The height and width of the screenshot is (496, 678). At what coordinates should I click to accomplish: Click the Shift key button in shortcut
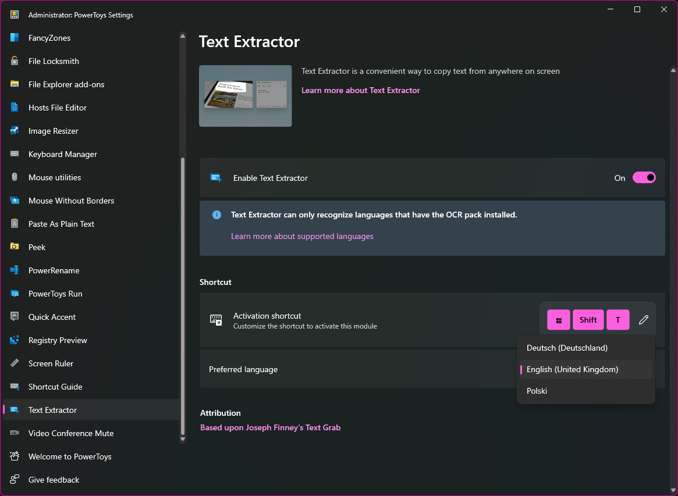(x=588, y=320)
